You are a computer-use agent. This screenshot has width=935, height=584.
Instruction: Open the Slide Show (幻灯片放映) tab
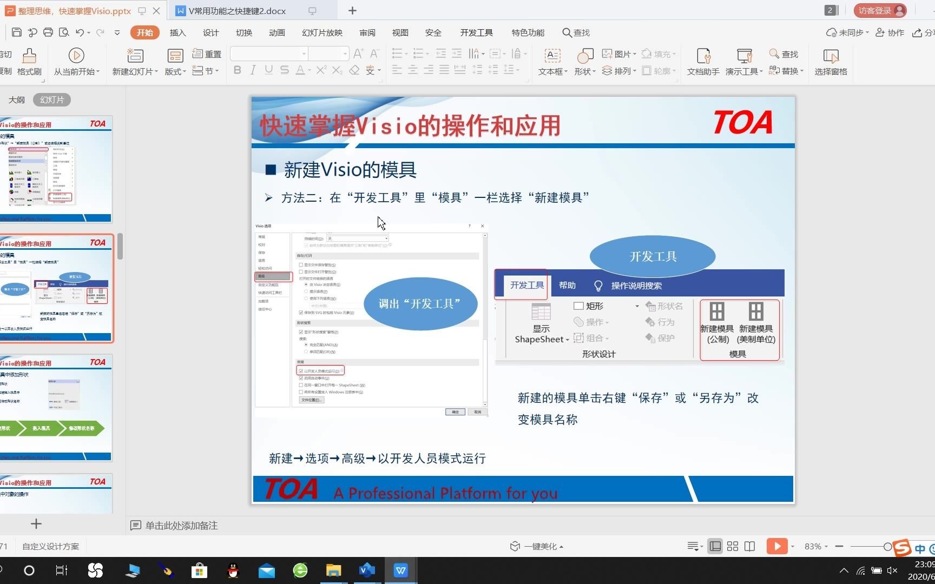(x=322, y=32)
